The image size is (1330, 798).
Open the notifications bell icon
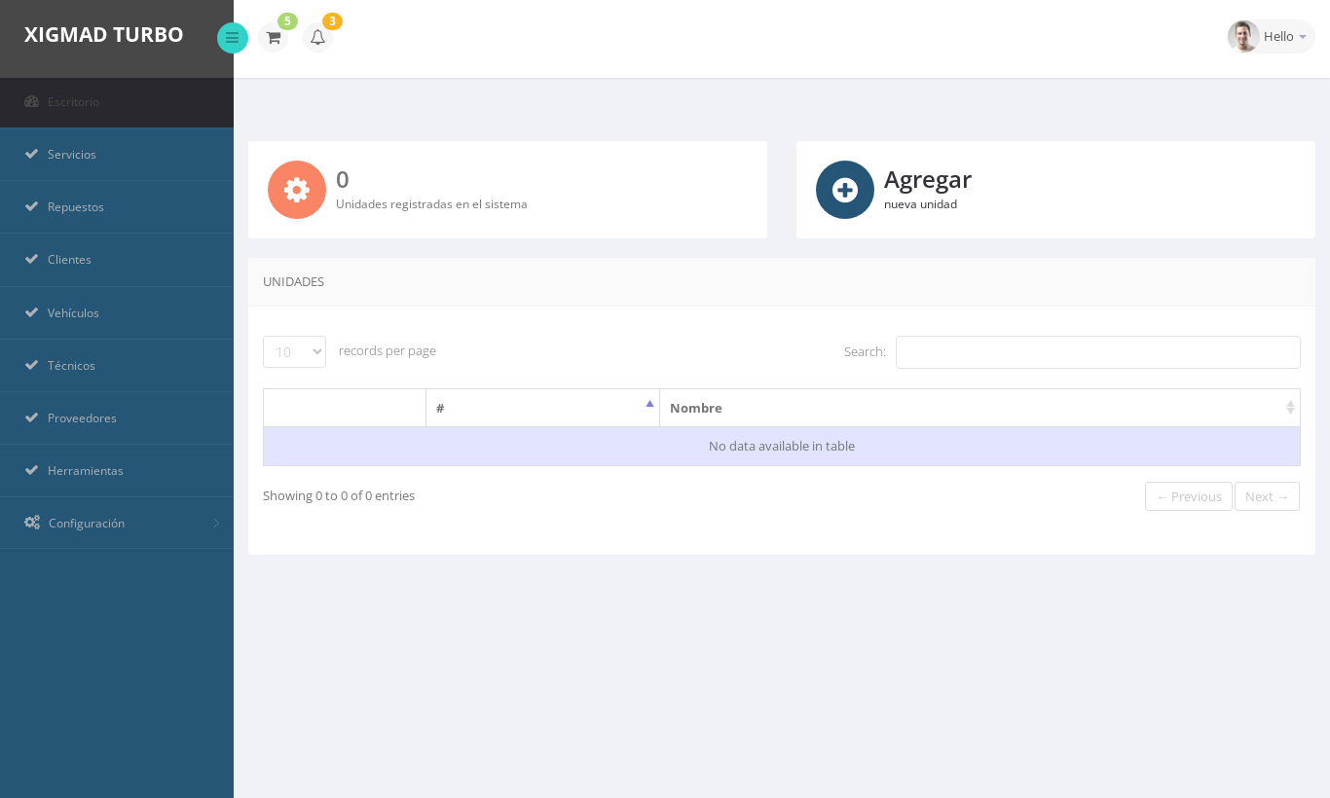[317, 37]
